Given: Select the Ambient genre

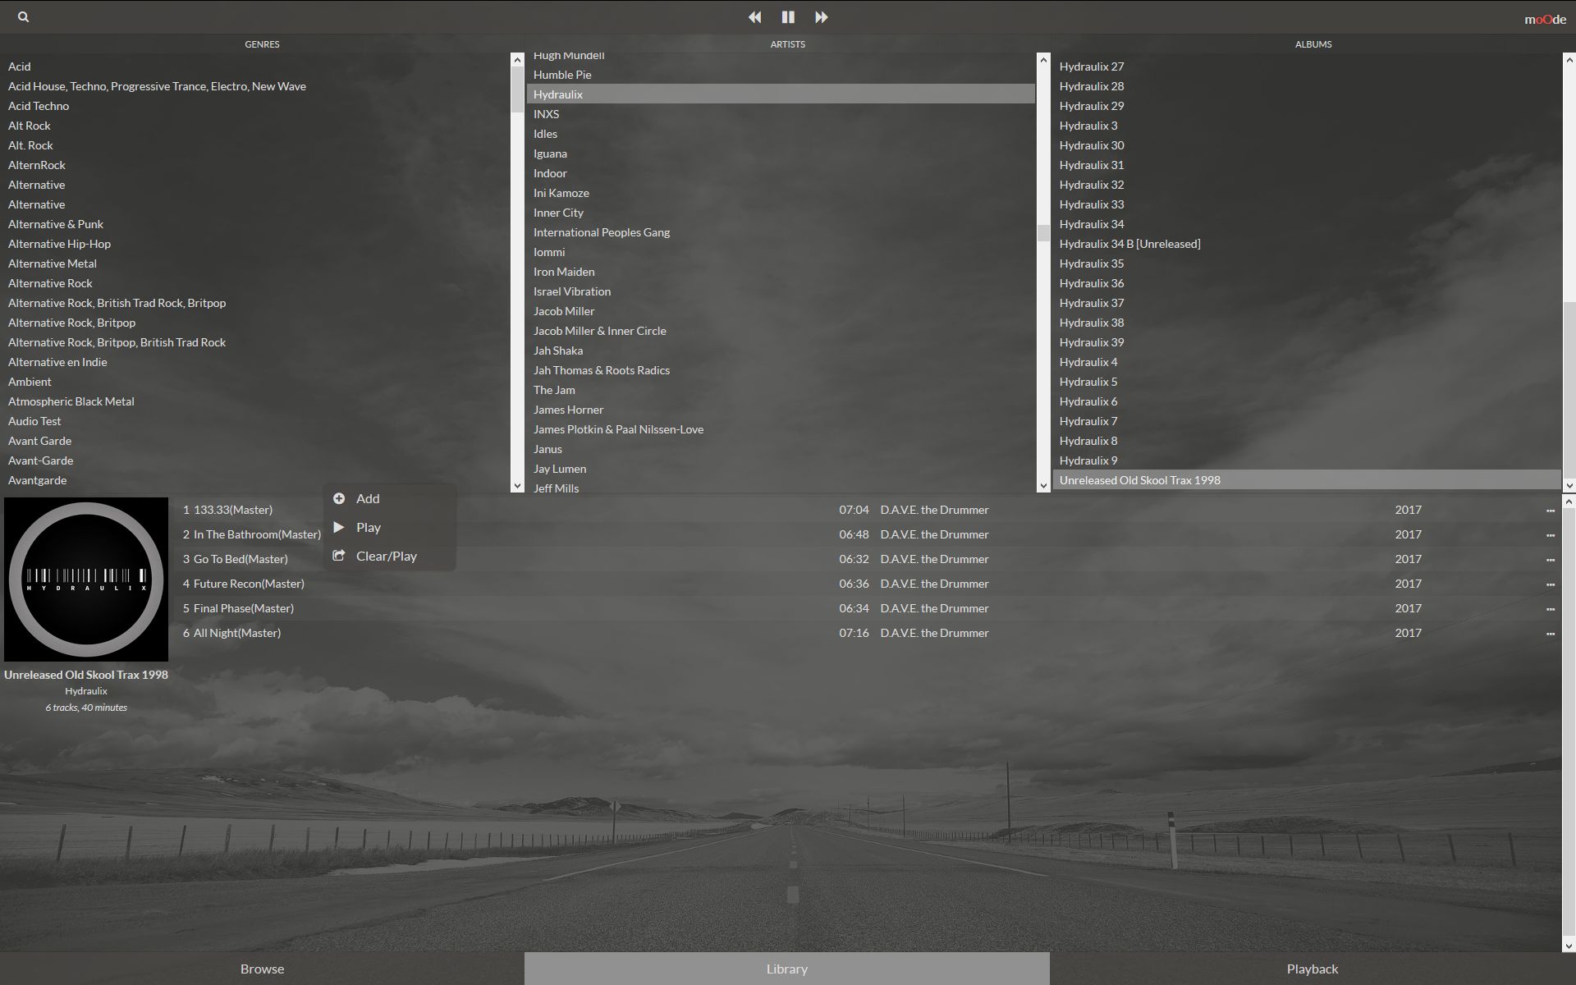Looking at the screenshot, I should 30,382.
